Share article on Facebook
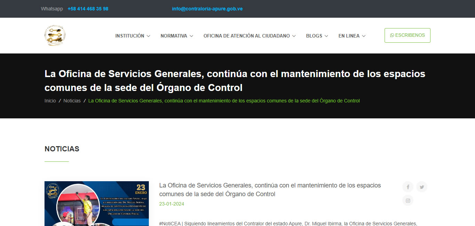Screen dimensions: 475x226 [408, 187]
